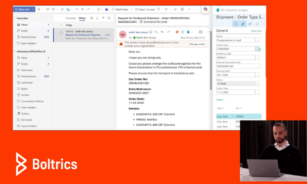
Task: Expand the Quick steps dropdown arrow
Action: [x=131, y=9]
